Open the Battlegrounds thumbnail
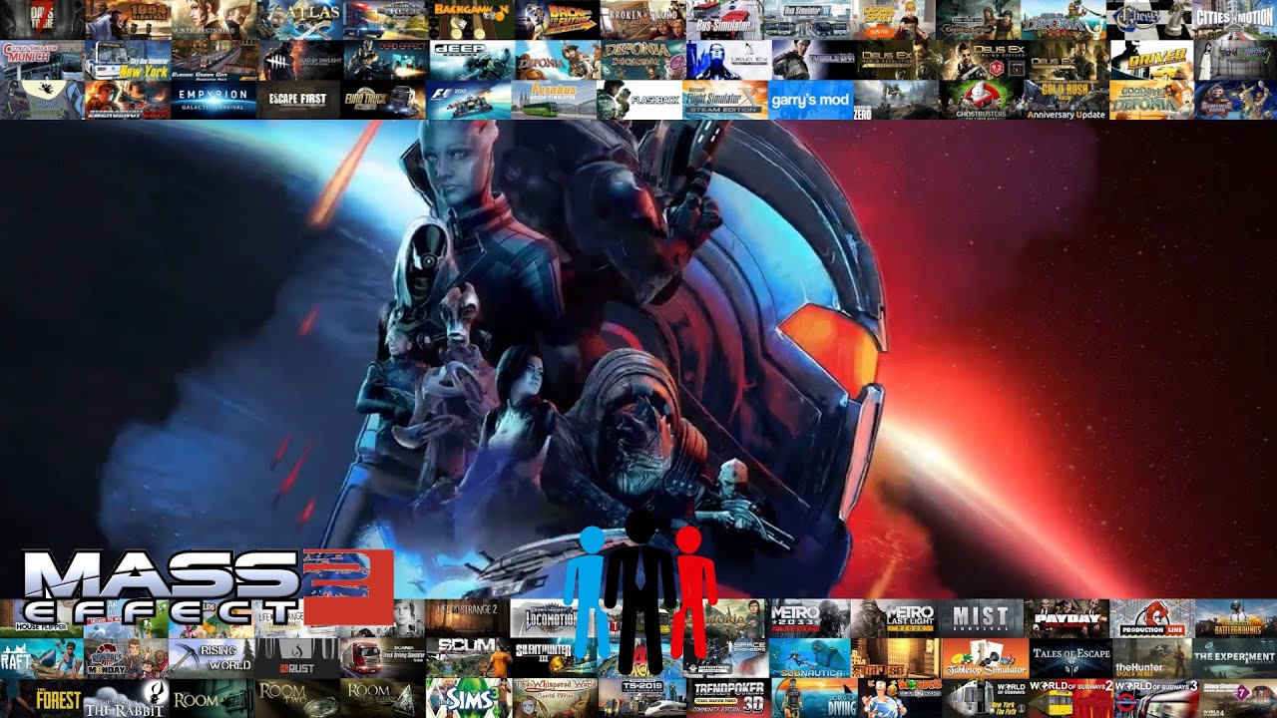 (1235, 618)
